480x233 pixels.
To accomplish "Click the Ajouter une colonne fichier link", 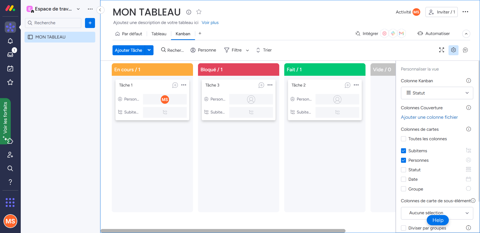I will coord(429,117).
